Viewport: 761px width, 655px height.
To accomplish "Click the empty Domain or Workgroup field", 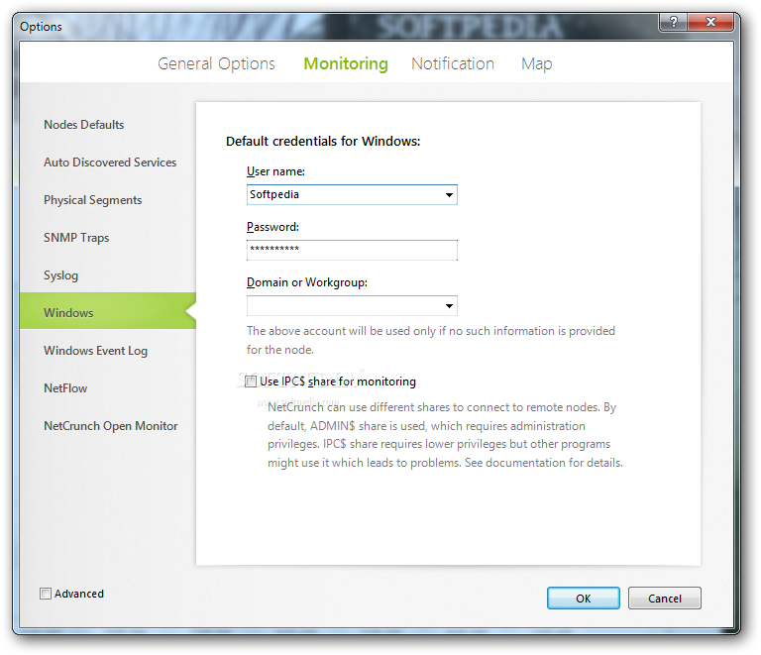I will 352,305.
